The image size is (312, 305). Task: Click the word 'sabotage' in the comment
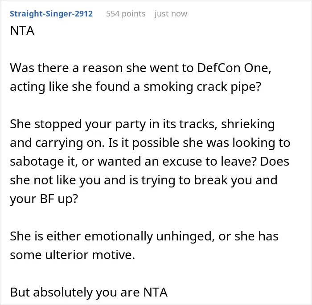click(37, 162)
